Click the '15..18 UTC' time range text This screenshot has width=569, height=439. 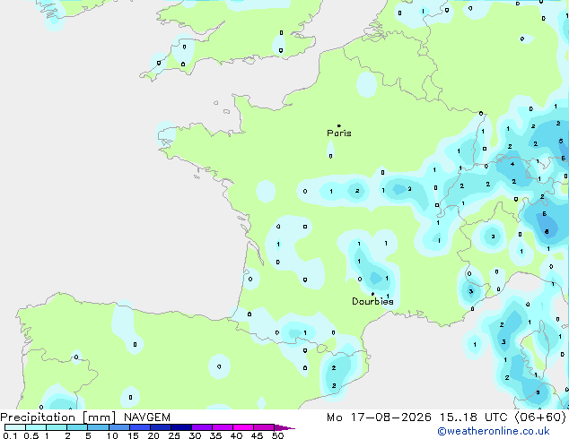click(473, 417)
